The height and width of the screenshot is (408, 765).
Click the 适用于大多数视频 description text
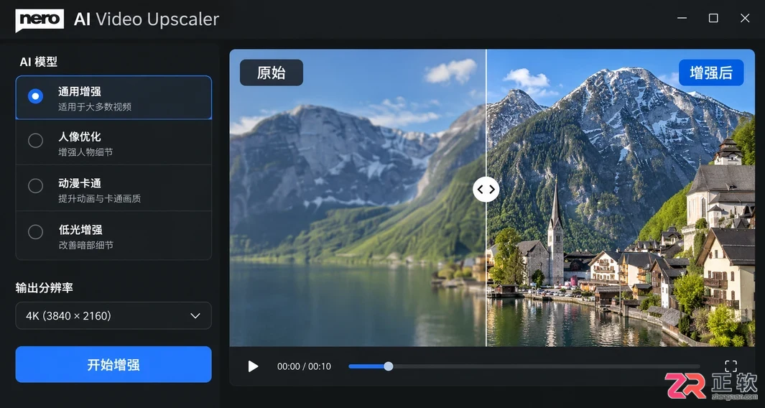pos(95,107)
